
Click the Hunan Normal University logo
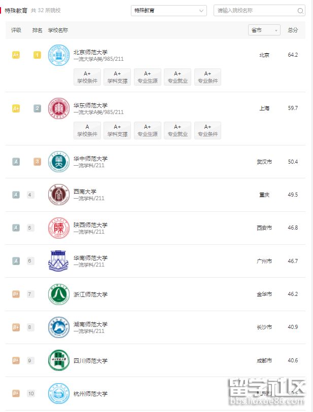click(x=58, y=327)
